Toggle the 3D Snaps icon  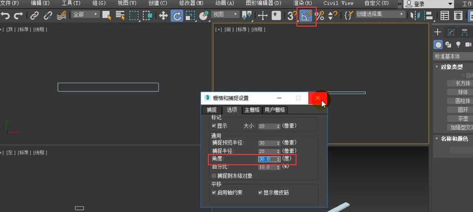pyautogui.click(x=292, y=16)
